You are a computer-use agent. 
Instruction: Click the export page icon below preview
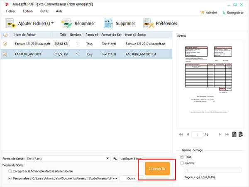(x=241, y=135)
